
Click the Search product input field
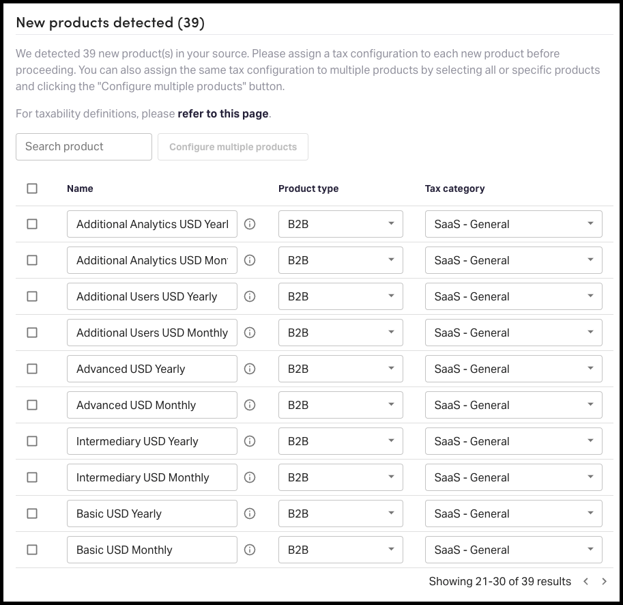[x=83, y=147]
